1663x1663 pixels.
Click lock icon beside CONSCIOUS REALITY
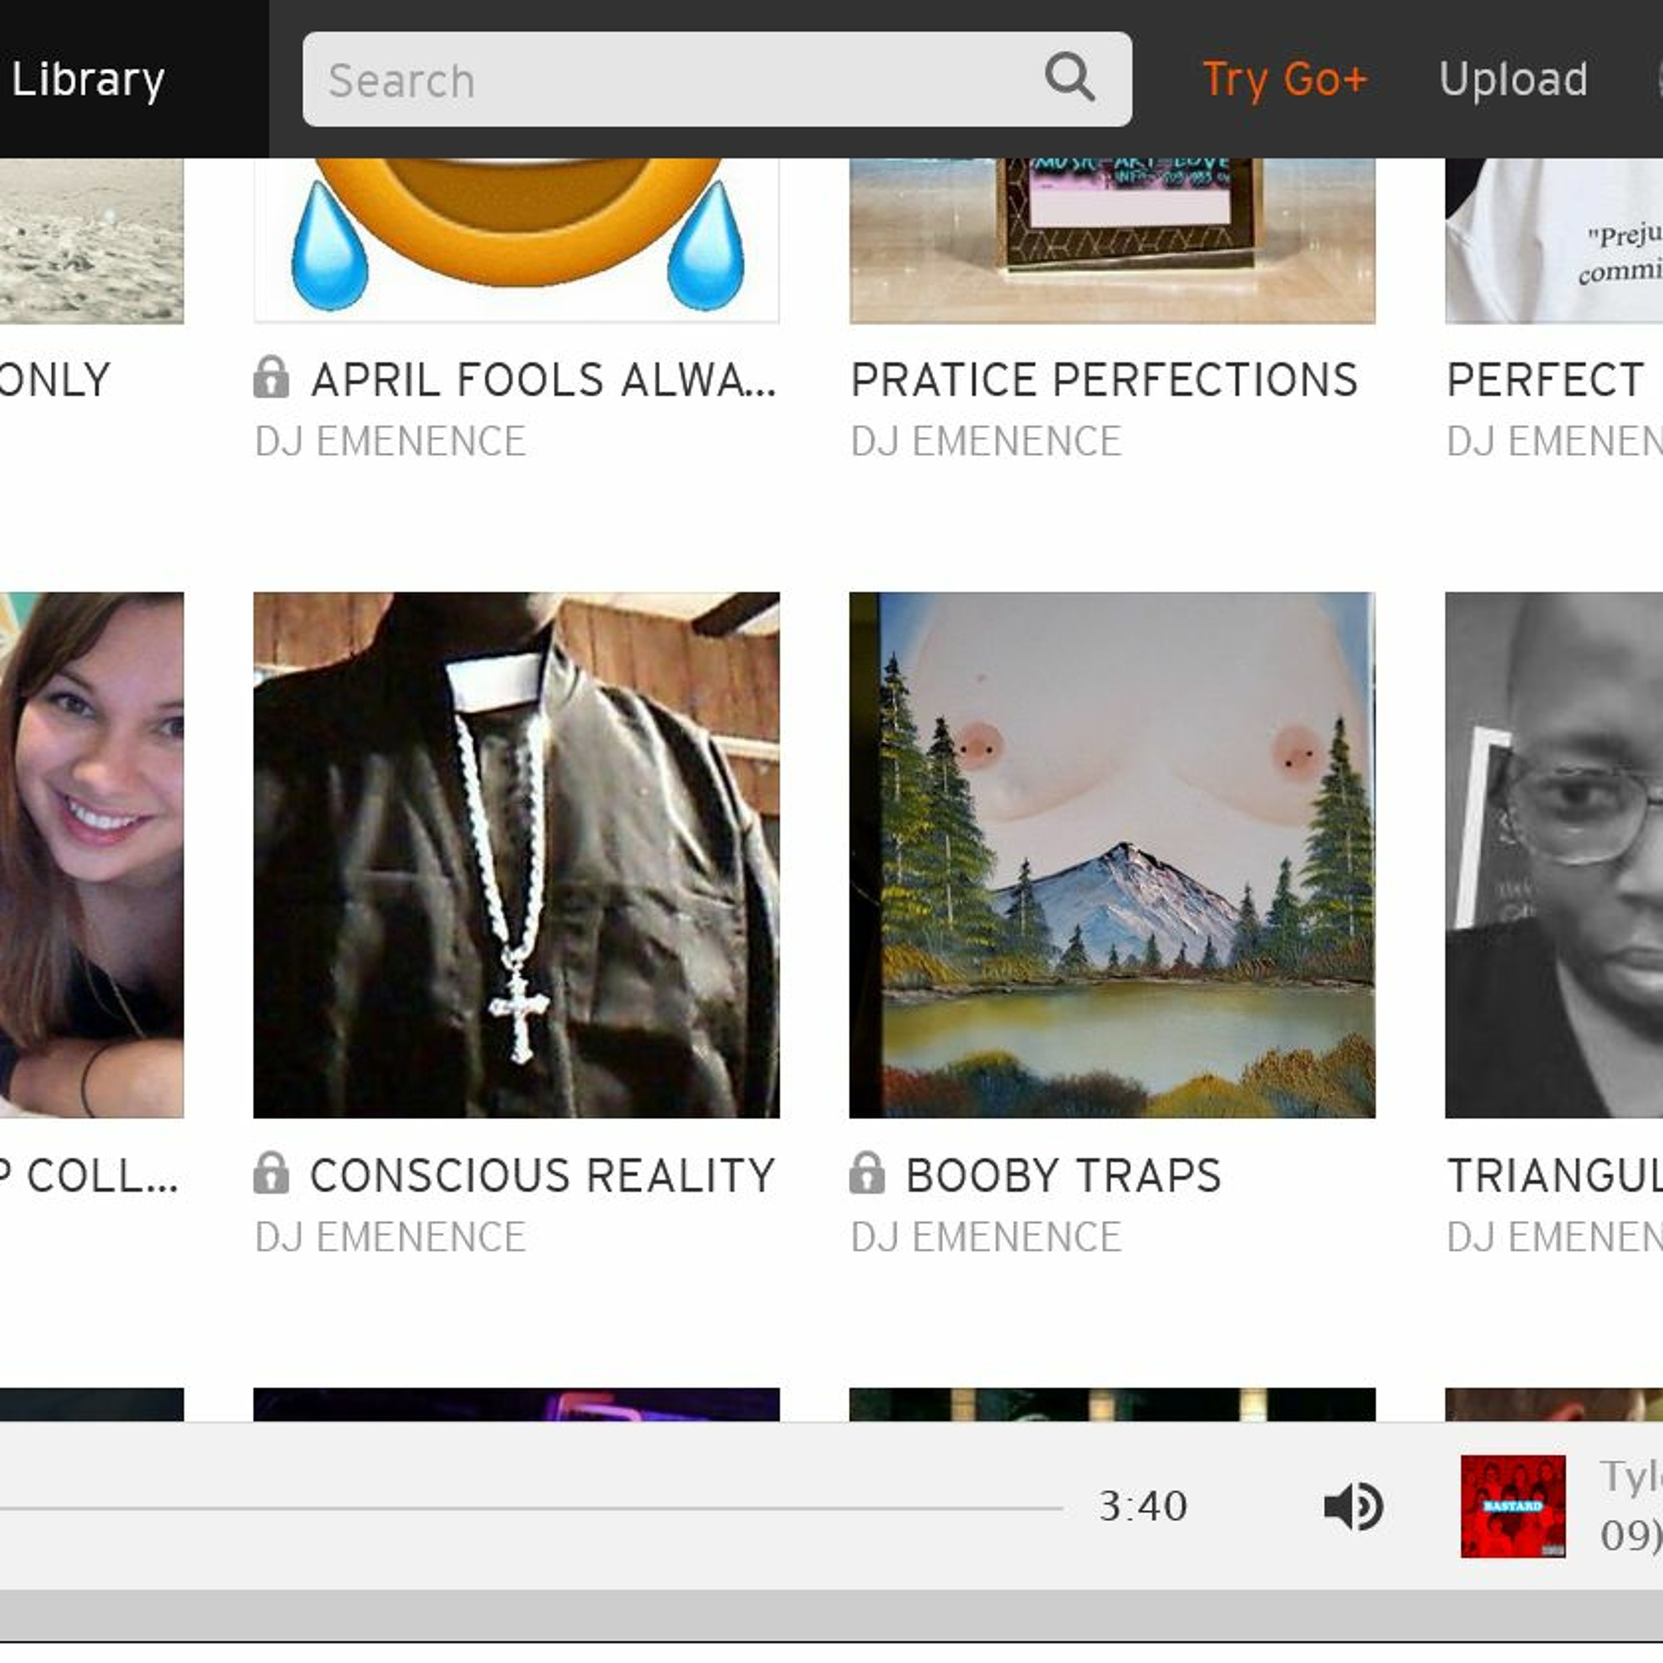click(271, 1173)
